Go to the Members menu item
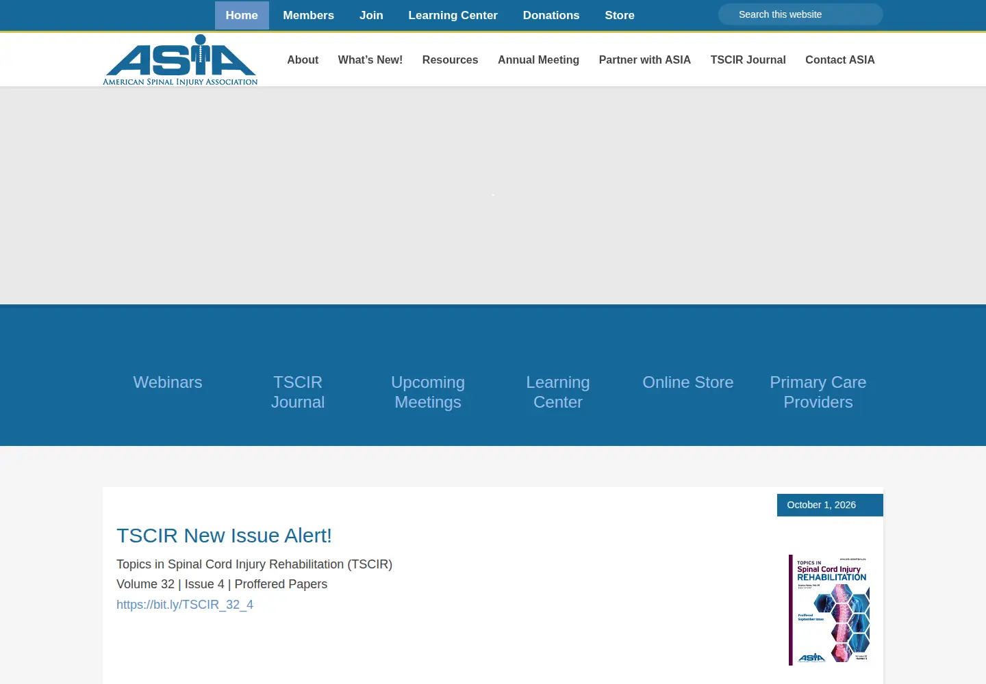986x684 pixels. 309,15
